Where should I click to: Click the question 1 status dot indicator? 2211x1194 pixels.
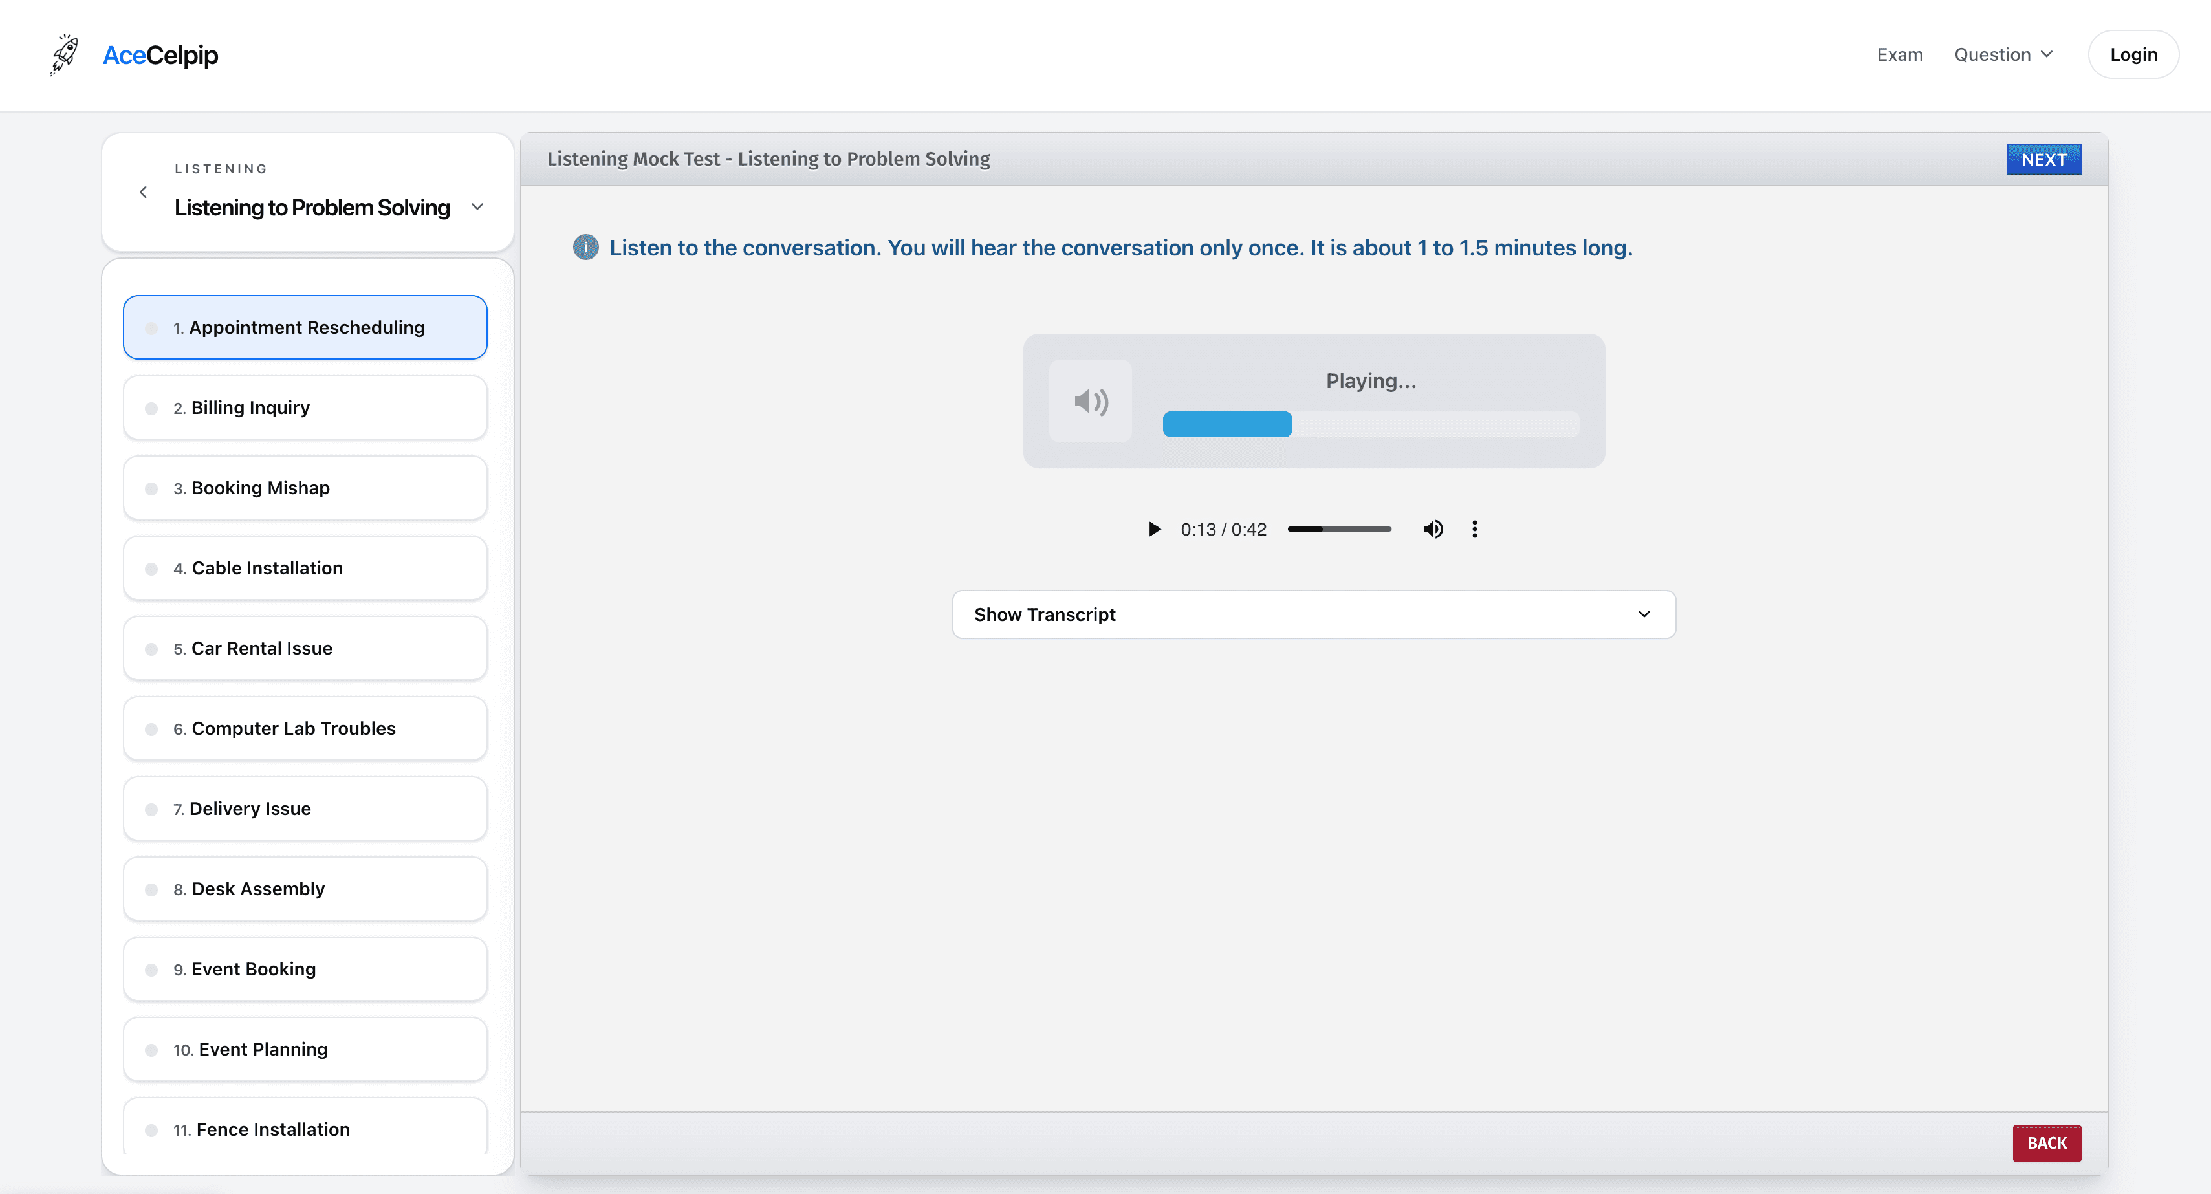pos(152,327)
